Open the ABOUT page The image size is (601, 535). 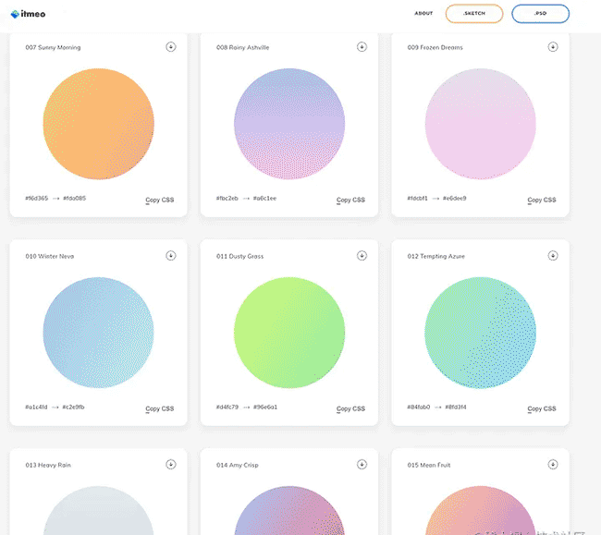[x=423, y=14]
